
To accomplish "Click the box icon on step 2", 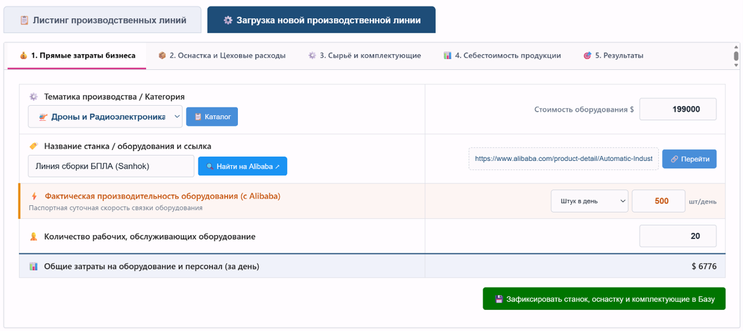I will [x=162, y=55].
